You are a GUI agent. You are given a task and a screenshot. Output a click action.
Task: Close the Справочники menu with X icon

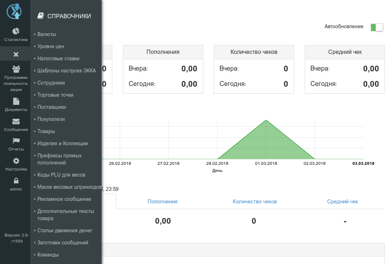(x=16, y=54)
